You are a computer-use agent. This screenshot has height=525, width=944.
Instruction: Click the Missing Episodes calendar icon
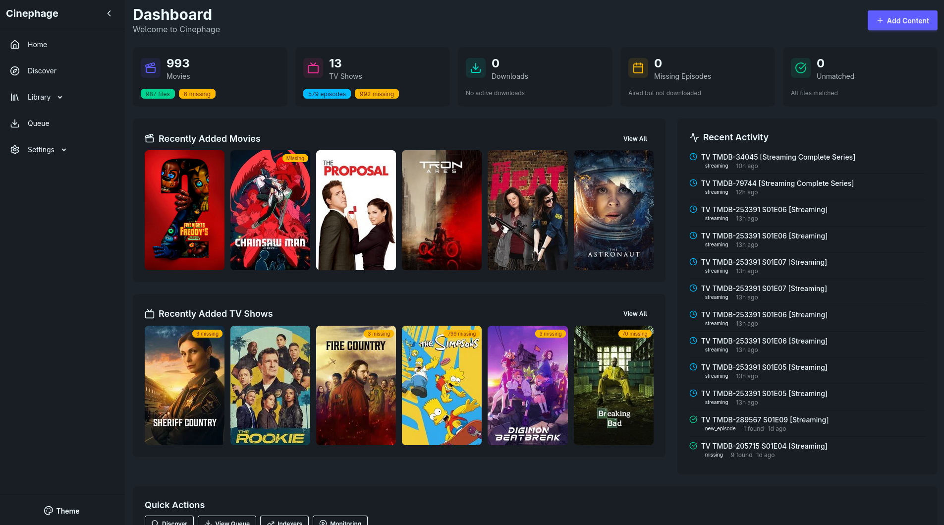click(x=638, y=68)
